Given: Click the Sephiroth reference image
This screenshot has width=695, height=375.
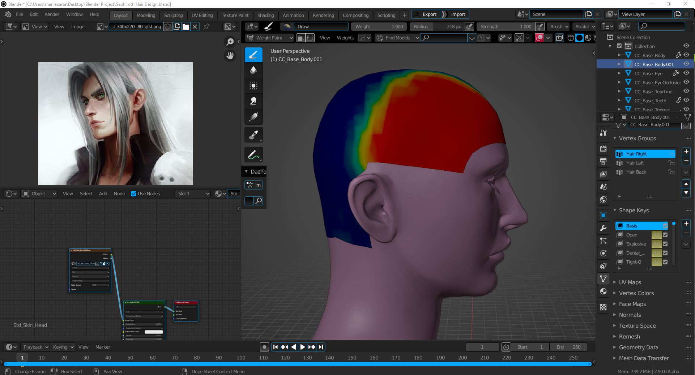Looking at the screenshot, I should coord(116,124).
